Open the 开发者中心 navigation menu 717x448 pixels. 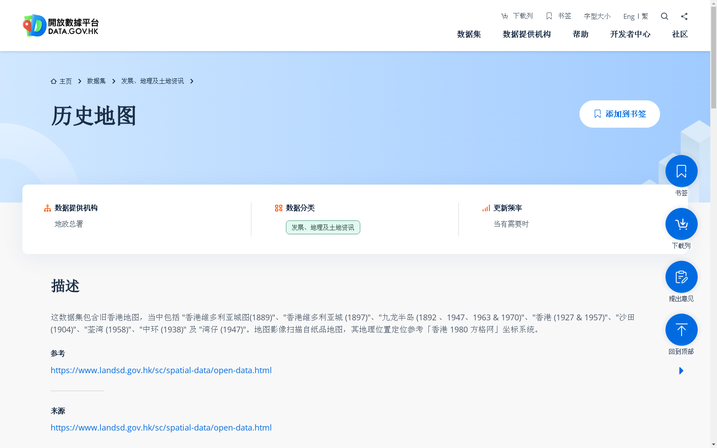pyautogui.click(x=630, y=34)
